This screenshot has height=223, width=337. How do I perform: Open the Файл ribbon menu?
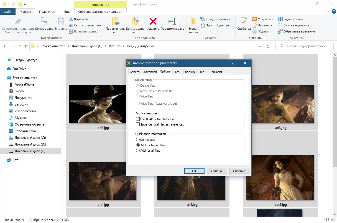coord(8,12)
